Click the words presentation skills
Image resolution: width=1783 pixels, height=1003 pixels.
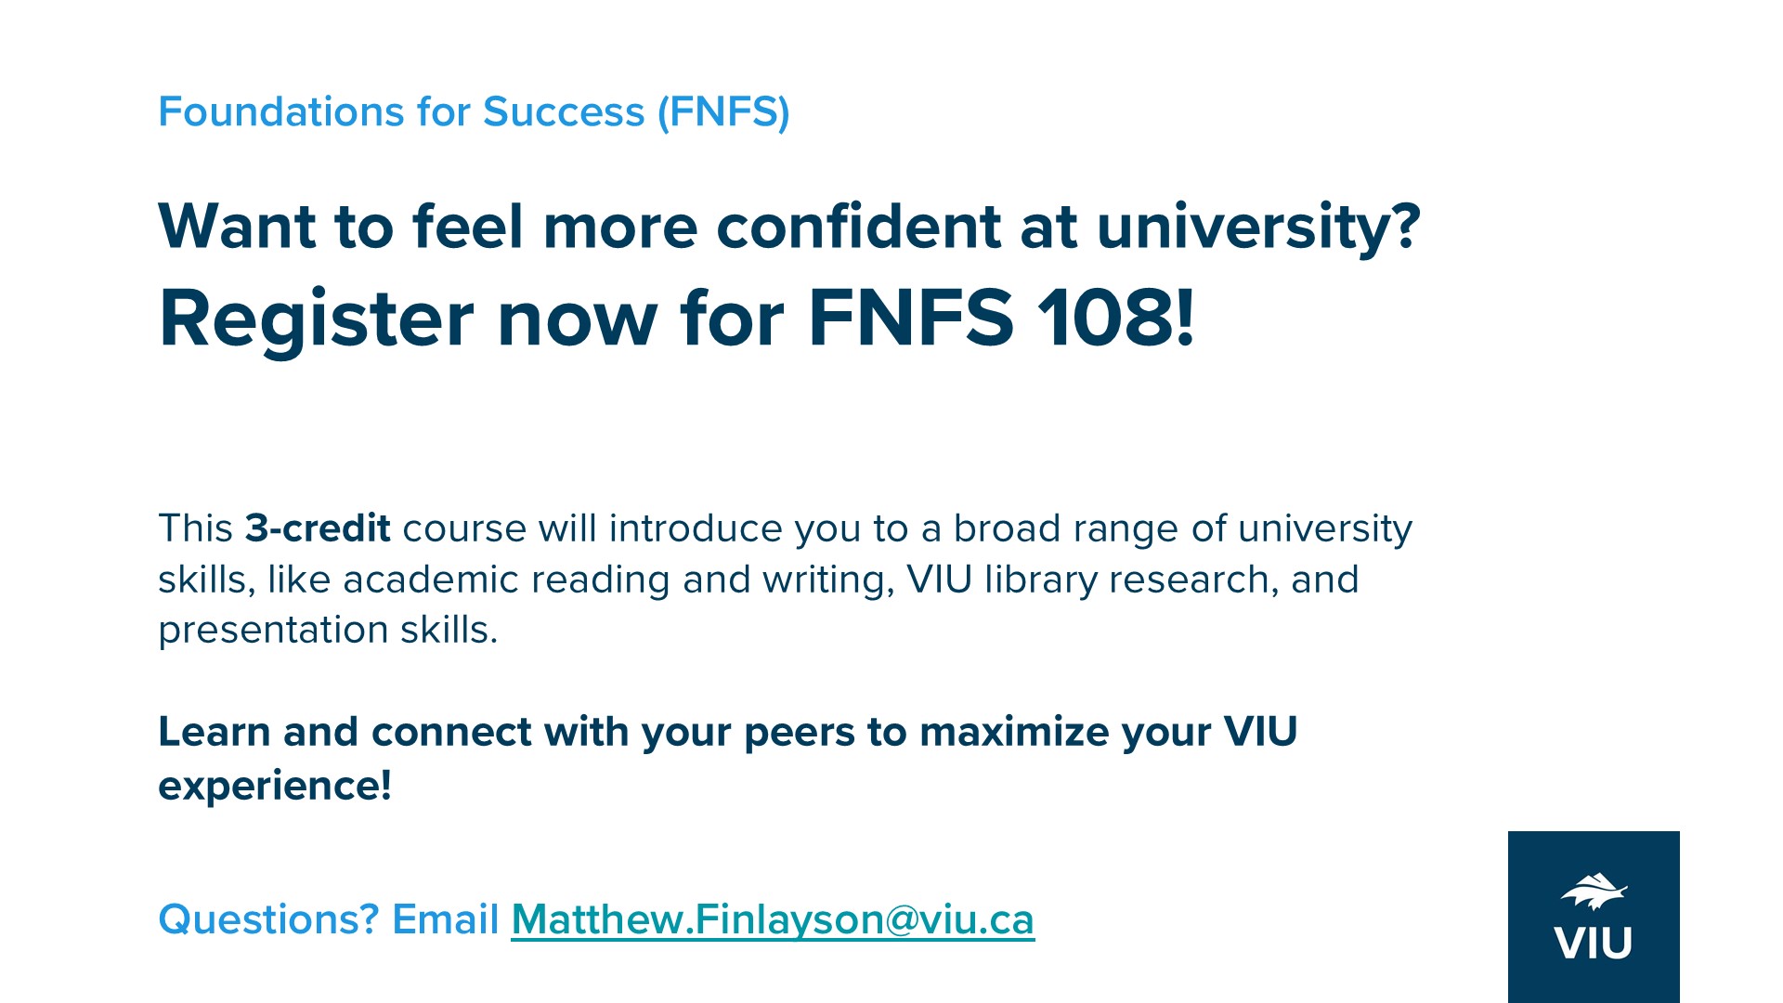(x=328, y=630)
